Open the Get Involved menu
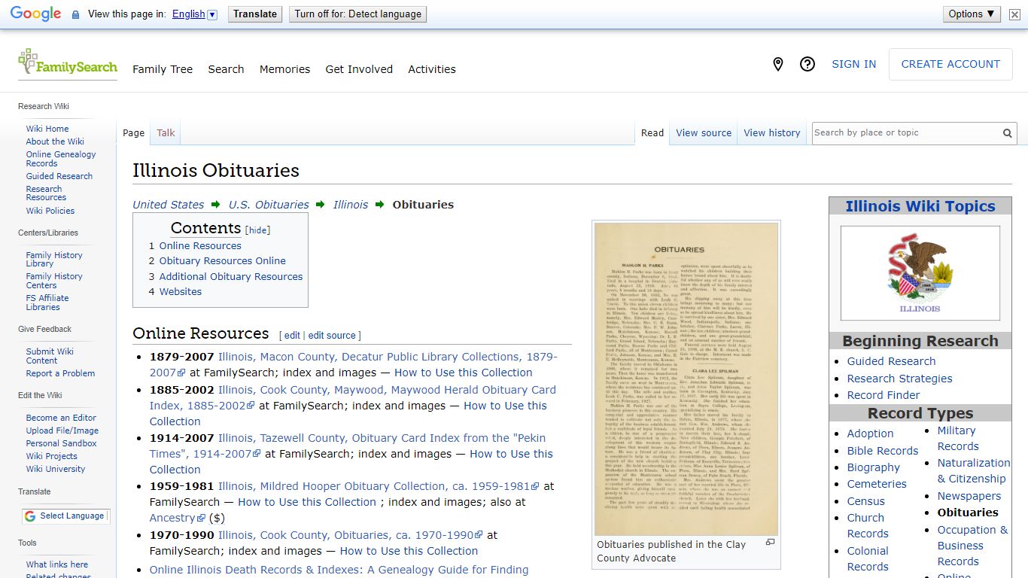This screenshot has height=578, width=1028. 359,69
